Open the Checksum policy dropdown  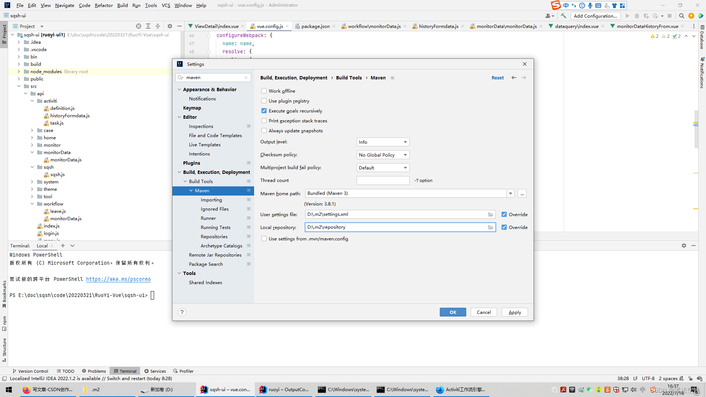pos(383,155)
